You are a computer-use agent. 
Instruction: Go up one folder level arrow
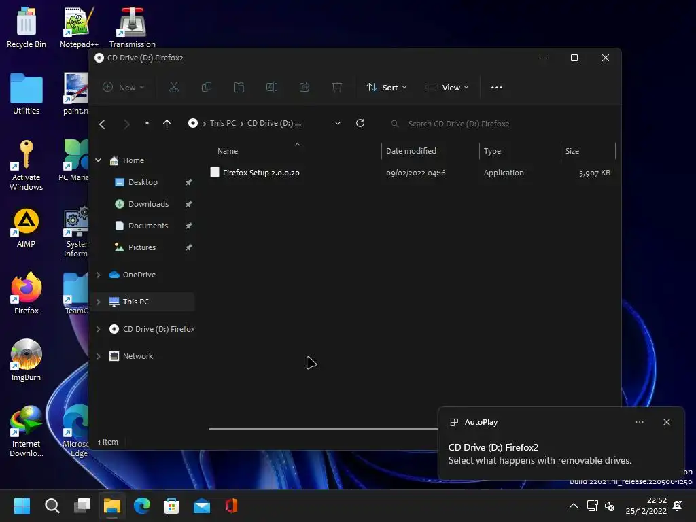167,124
